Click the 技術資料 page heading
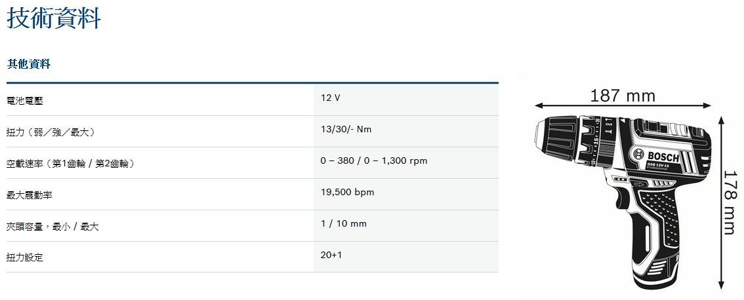Screen dimensions: 744x300 [54, 18]
